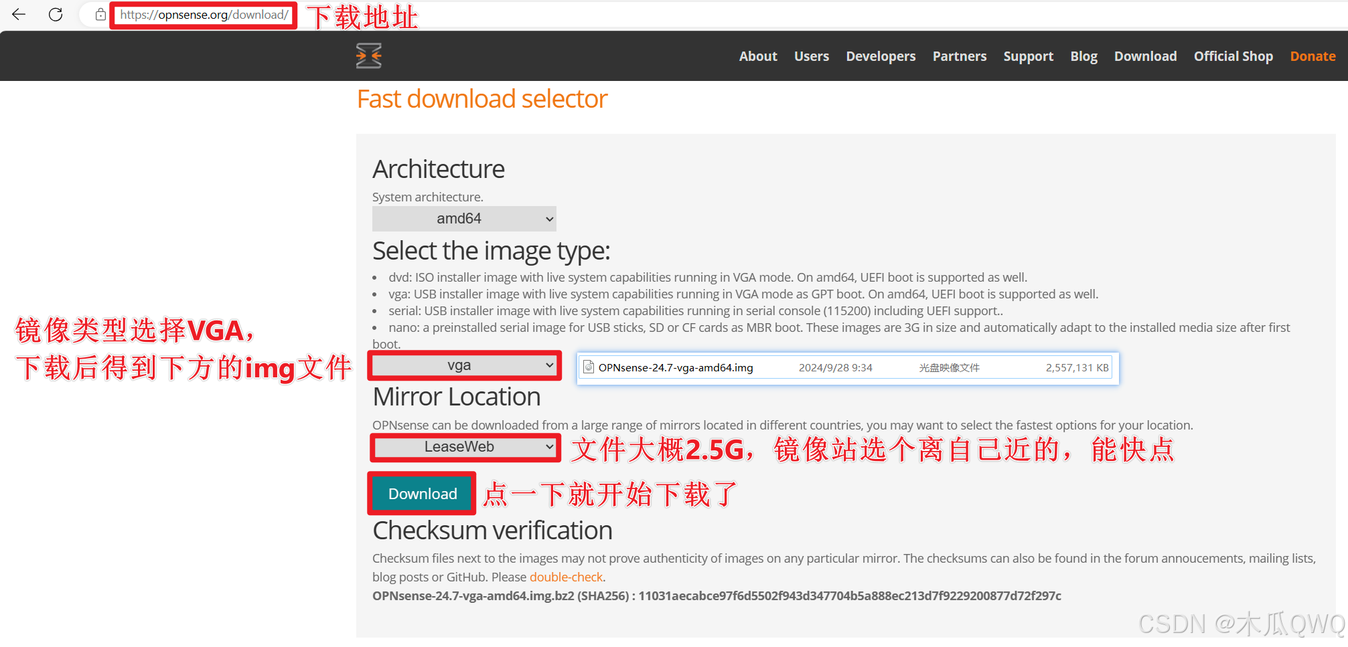The width and height of the screenshot is (1348, 647).
Task: Click the 'serial: USB installer image' bullet
Action: pos(696,310)
